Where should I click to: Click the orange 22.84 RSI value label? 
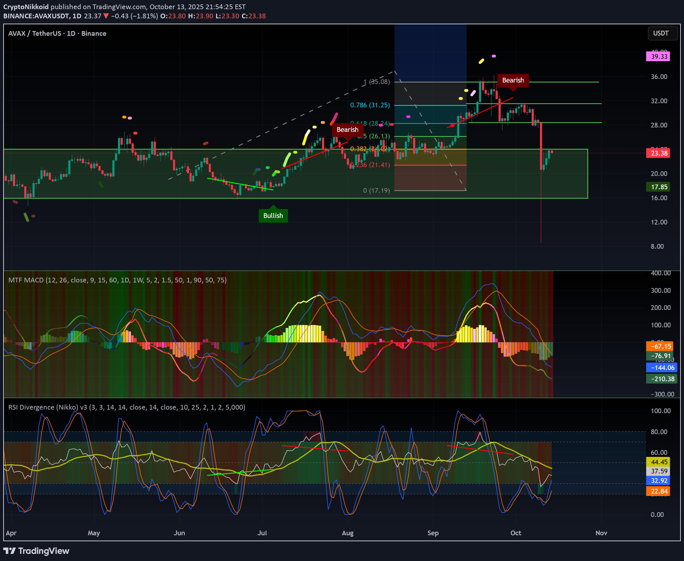659,491
